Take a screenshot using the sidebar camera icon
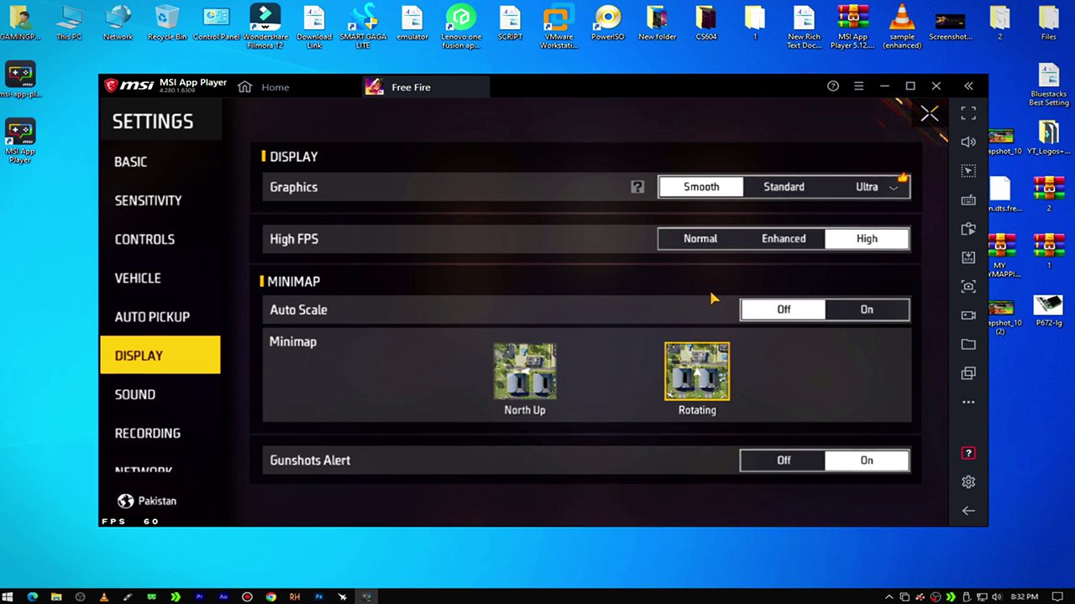Image resolution: width=1075 pixels, height=604 pixels. click(x=968, y=286)
